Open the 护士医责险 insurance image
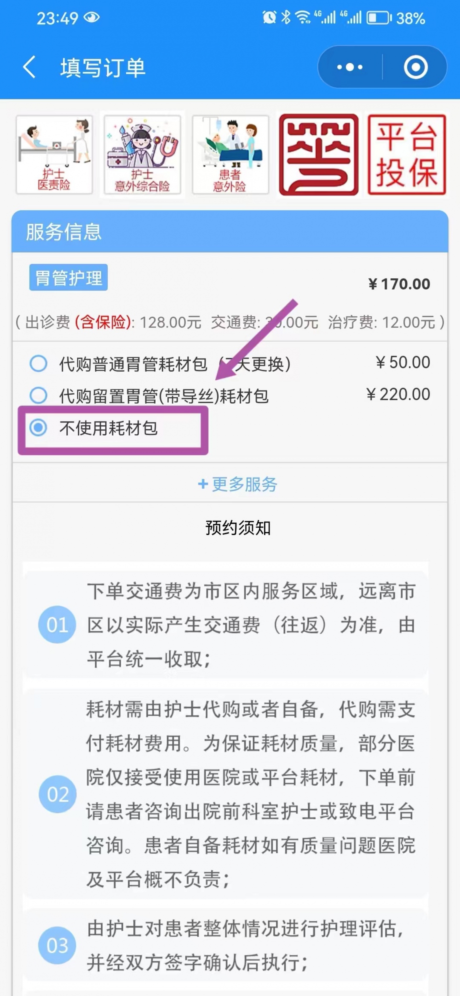The width and height of the screenshot is (460, 996). (54, 155)
